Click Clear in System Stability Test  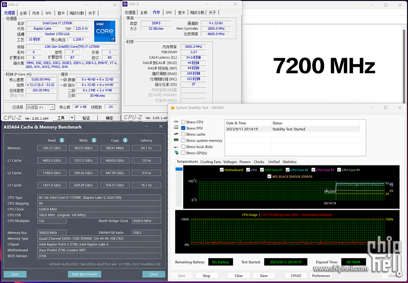click(x=239, y=276)
